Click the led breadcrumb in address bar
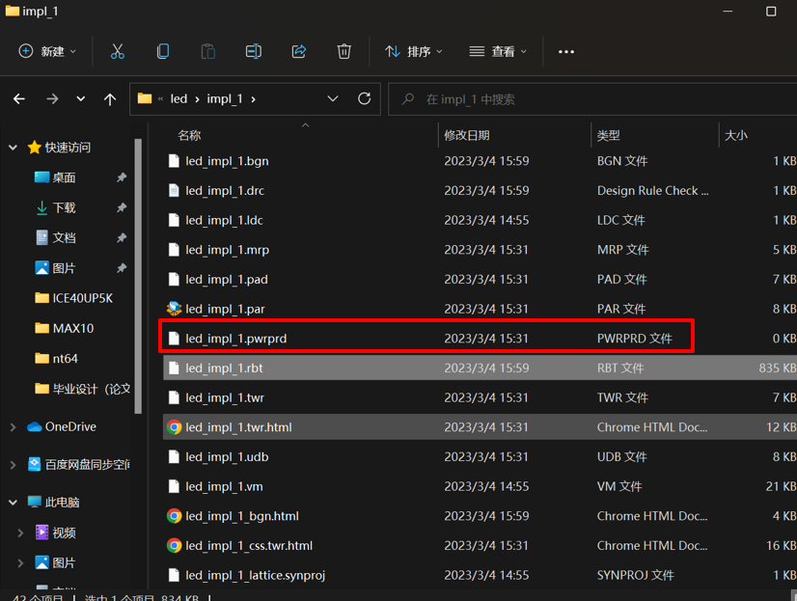 point(179,98)
